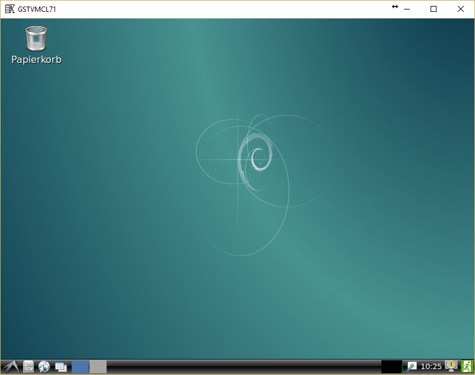
Task: Maximize the GSTVMCL71 window
Action: point(434,9)
